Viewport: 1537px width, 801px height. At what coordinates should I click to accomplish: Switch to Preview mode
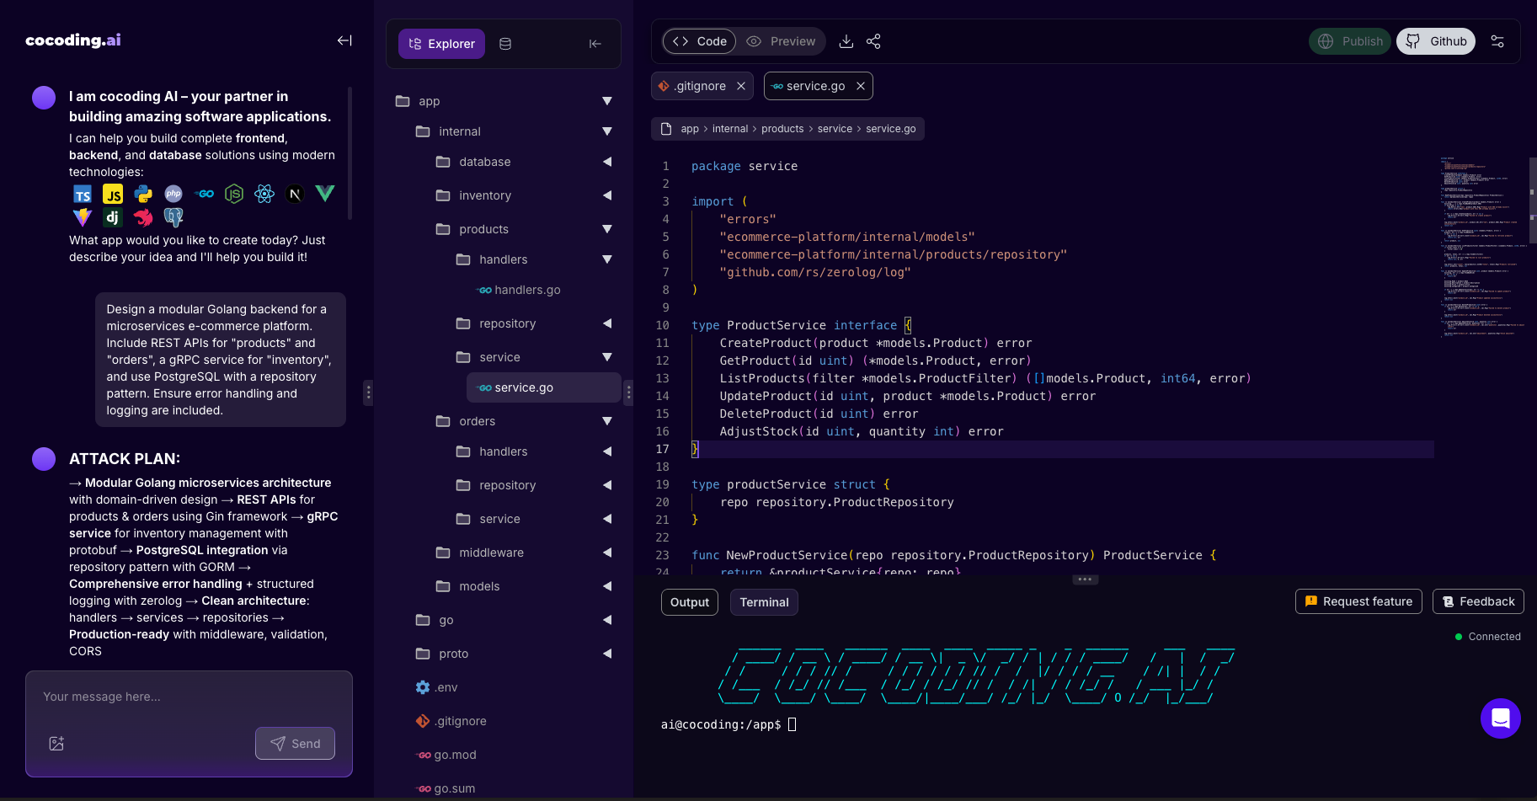(x=782, y=40)
